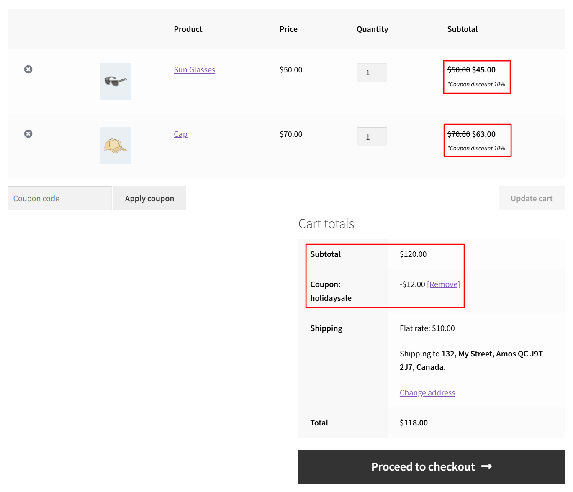The image size is (573, 492).
Task: Remove the holidaysale coupon
Action: point(443,284)
